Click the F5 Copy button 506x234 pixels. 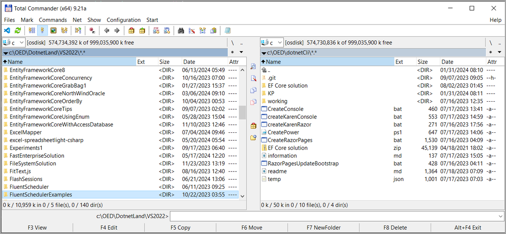pyautogui.click(x=180, y=227)
